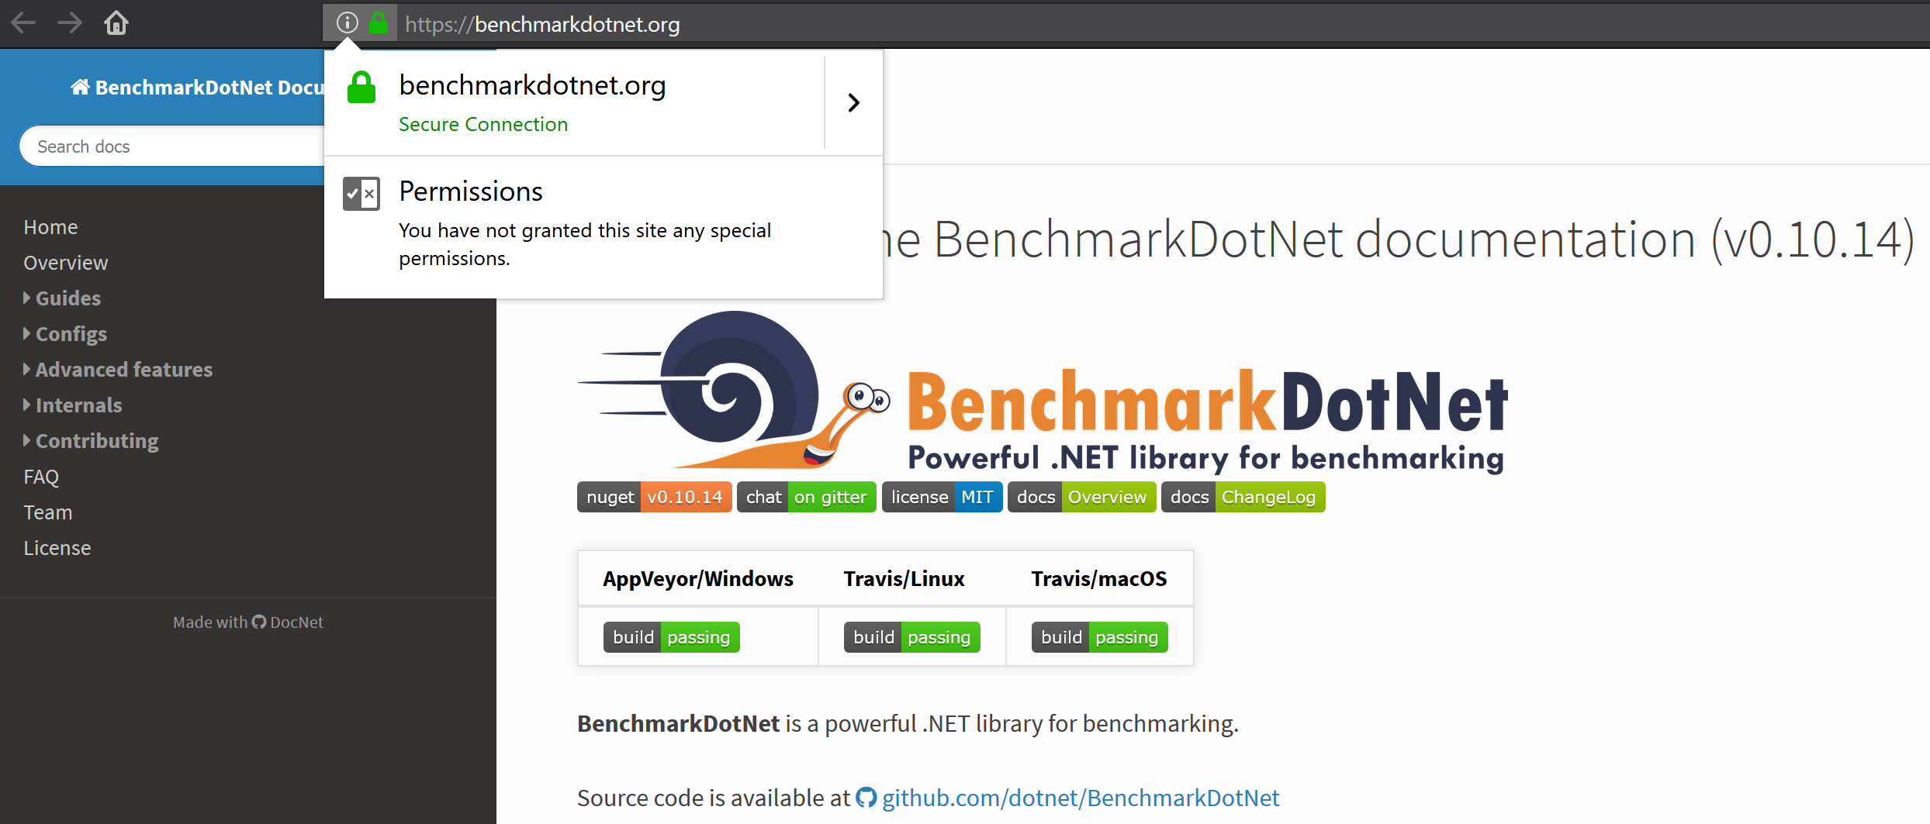Click the GitHub octocat beside Made with DocNet
The height and width of the screenshot is (824, 1930).
[258, 622]
